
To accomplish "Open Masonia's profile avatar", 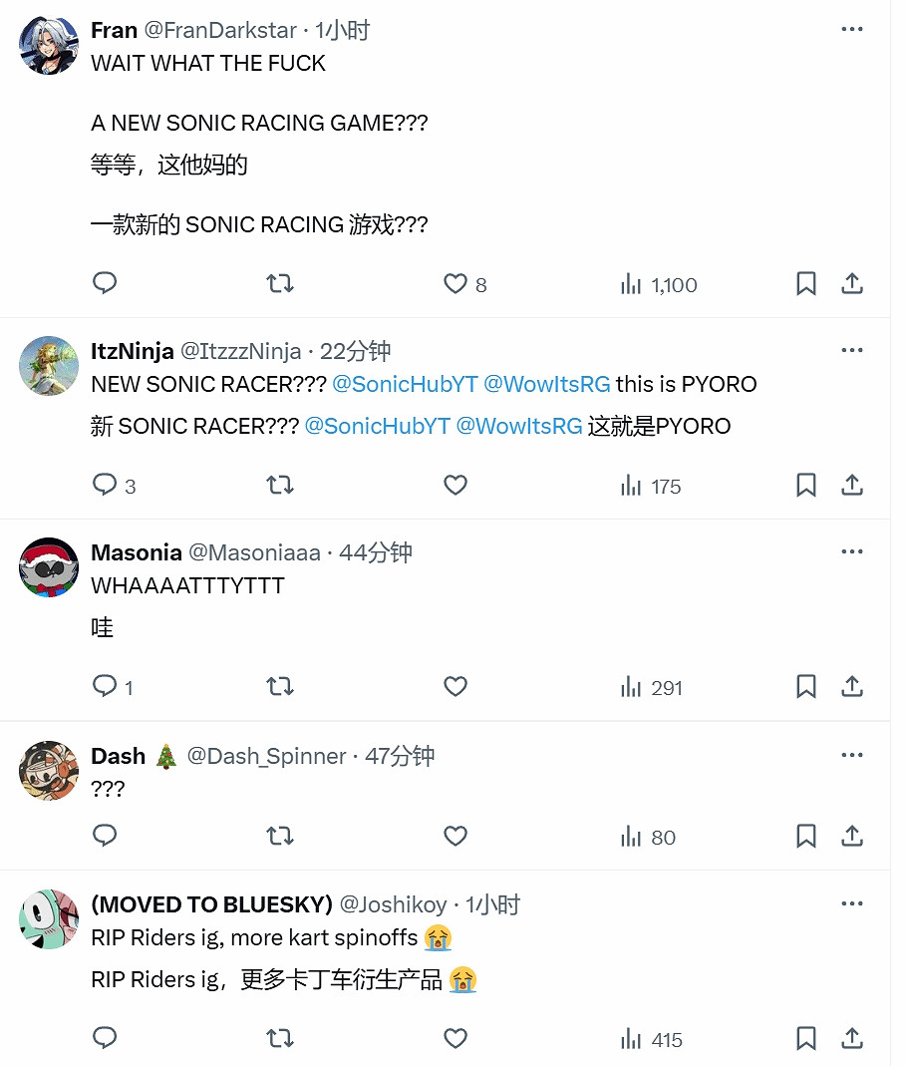I will tap(49, 567).
